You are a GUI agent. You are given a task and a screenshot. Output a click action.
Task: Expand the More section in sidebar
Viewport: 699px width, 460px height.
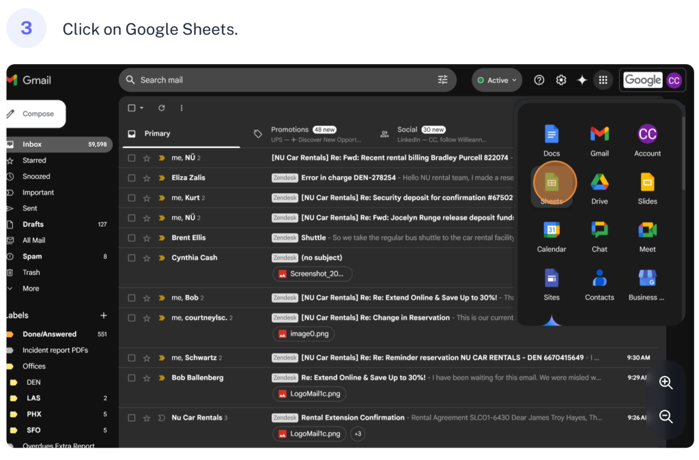[31, 288]
